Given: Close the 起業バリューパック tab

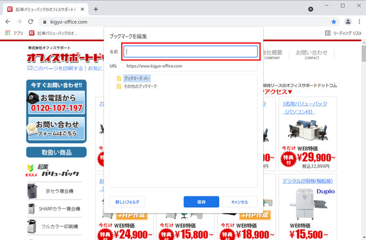Looking at the screenshot, I should point(82,9).
